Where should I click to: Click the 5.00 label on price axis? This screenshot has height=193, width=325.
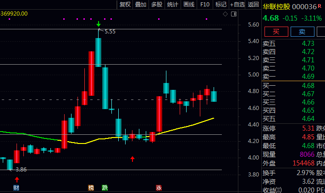[253, 75]
